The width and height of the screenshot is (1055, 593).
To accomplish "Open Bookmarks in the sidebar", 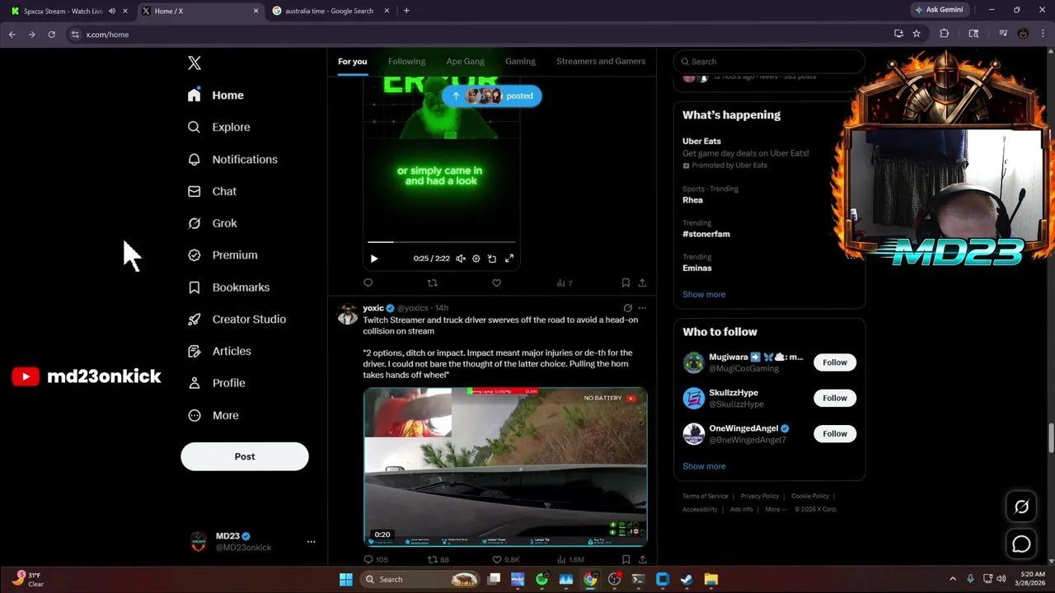I will (x=229, y=287).
